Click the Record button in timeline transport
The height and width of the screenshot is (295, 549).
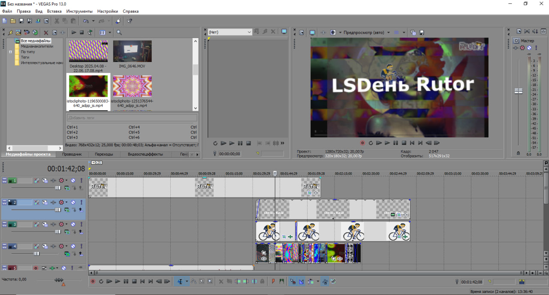pos(93,281)
